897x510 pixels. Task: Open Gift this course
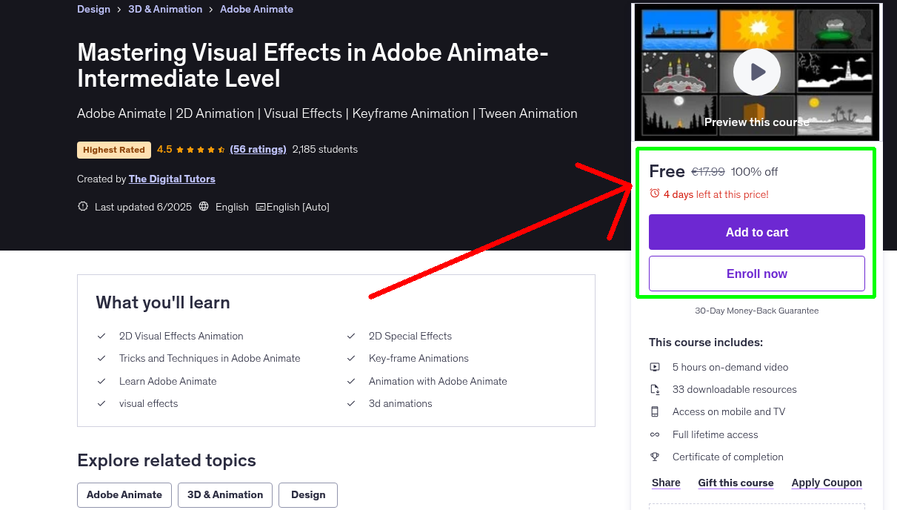tap(736, 483)
